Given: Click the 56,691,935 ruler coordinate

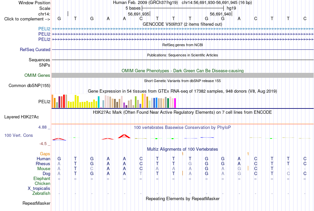Looking at the screenshot, I should 138,14.
